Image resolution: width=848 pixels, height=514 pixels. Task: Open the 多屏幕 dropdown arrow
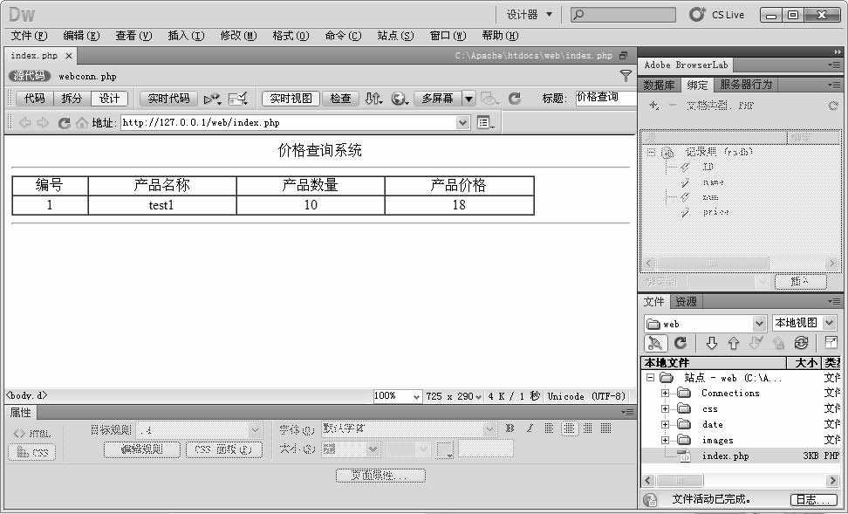click(x=468, y=99)
